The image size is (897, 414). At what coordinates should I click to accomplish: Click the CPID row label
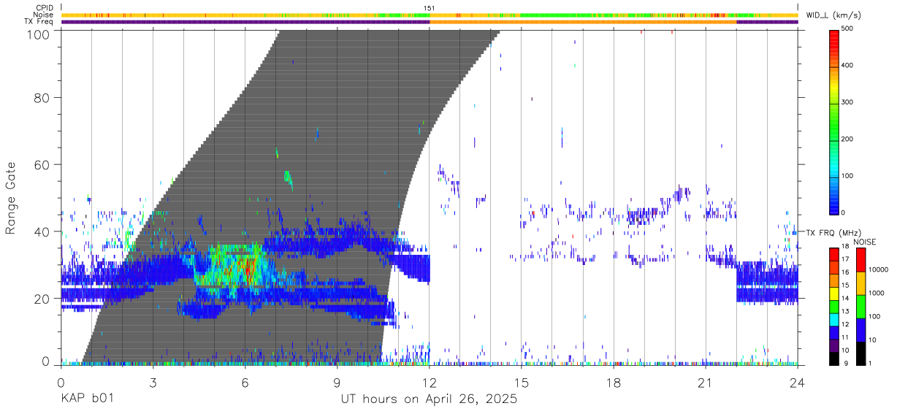pyautogui.click(x=45, y=8)
